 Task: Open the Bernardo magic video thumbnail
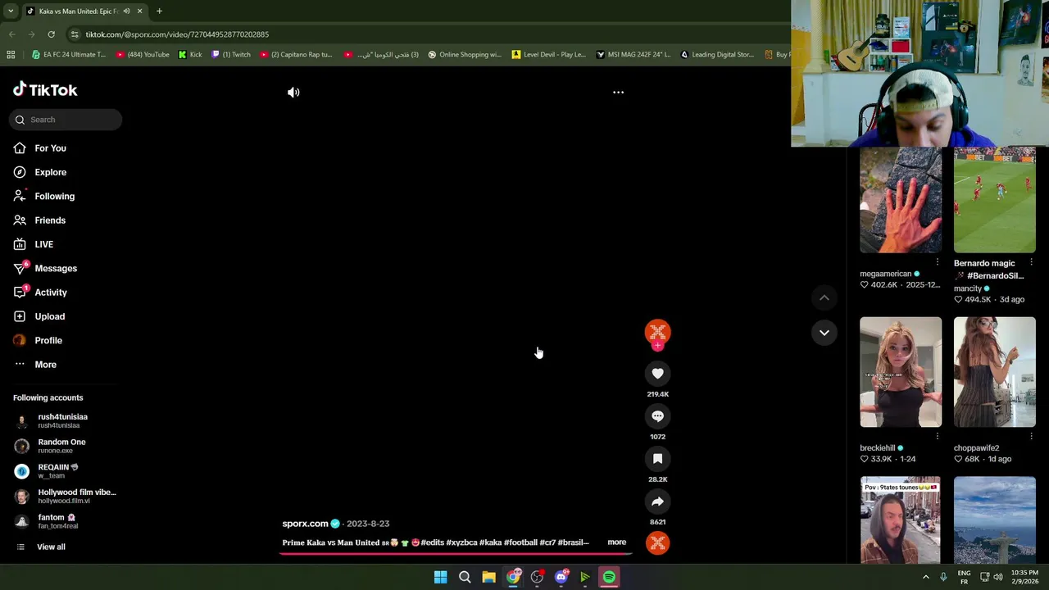tap(994, 201)
